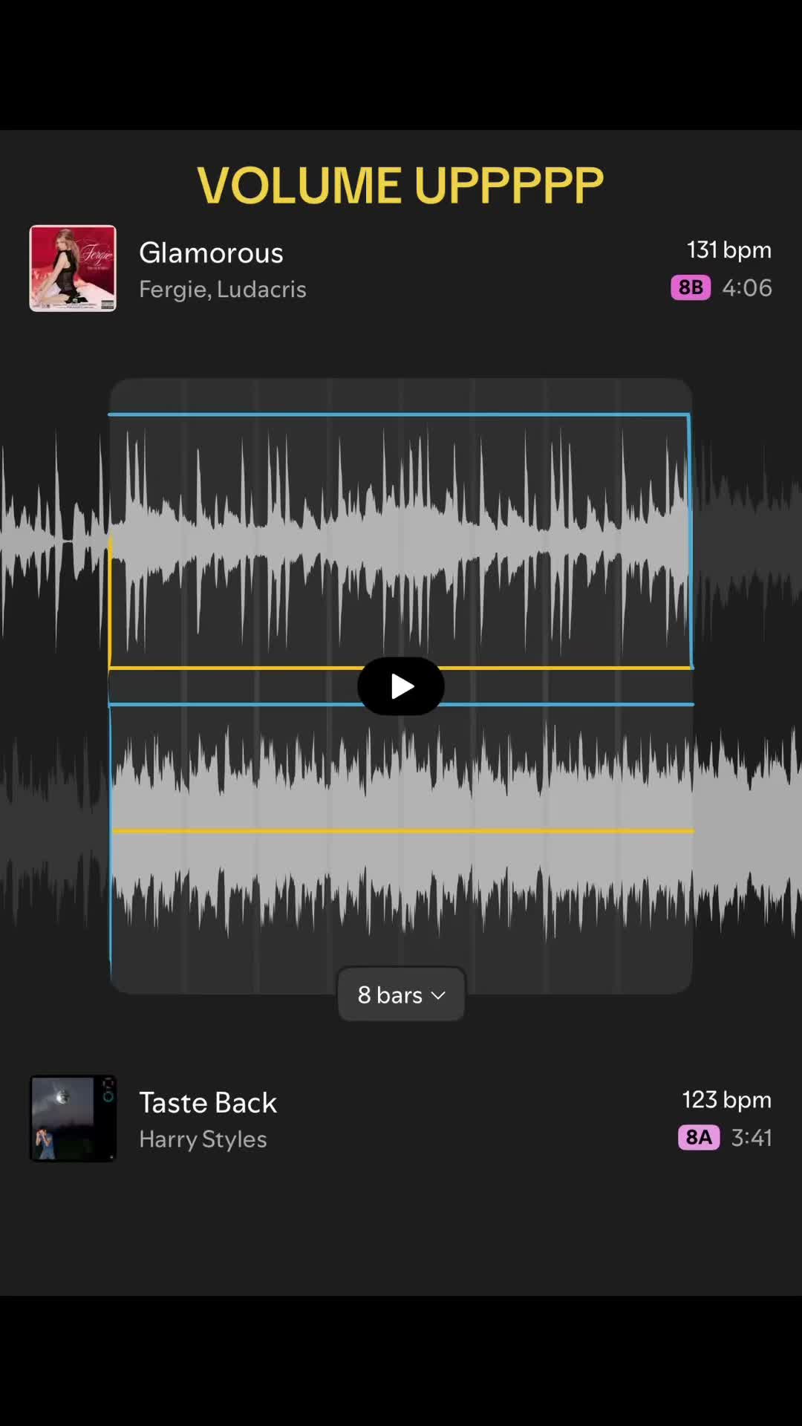
Task: Open the Glamorous album cover thumbnail
Action: tap(73, 268)
